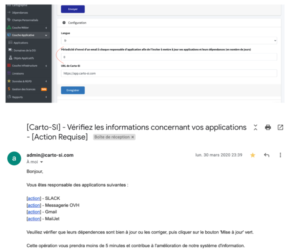This screenshot has height=249, width=290.
Task: Click the Objets Applicatifs flask icon
Action: [x=11, y=58]
